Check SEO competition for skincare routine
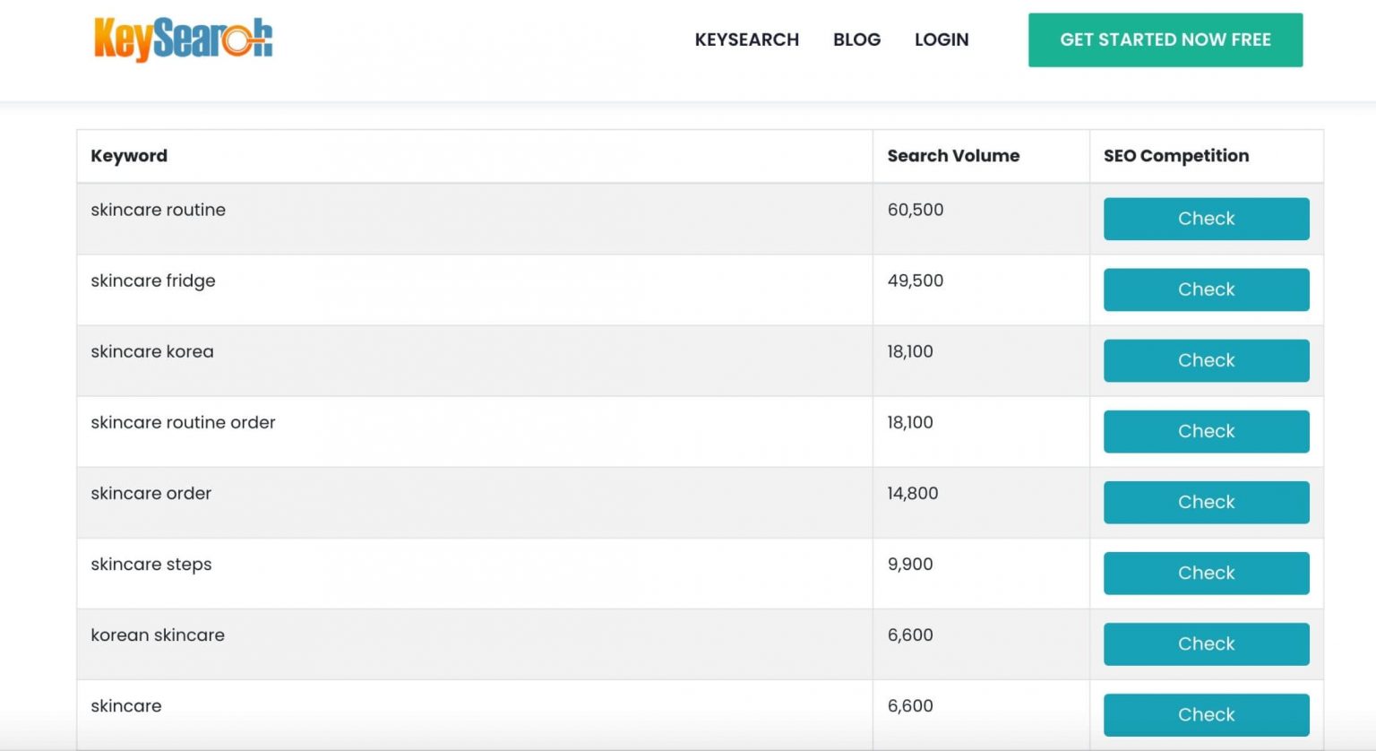Image resolution: width=1376 pixels, height=751 pixels. point(1206,219)
